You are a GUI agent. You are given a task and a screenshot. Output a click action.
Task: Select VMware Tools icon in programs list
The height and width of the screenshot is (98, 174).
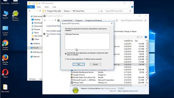(72, 82)
